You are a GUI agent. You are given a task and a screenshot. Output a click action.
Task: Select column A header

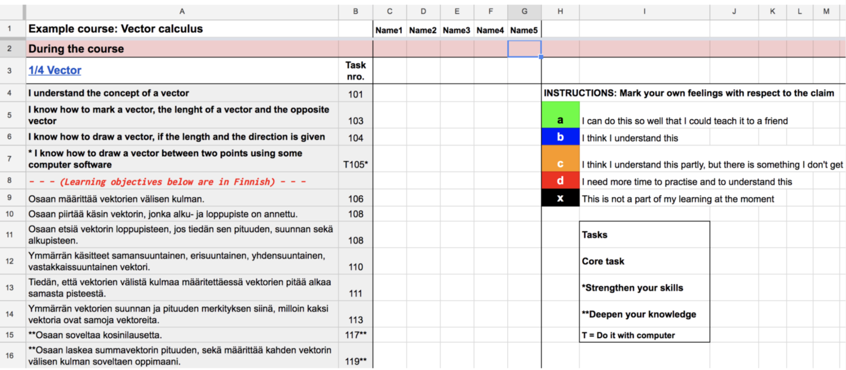click(x=182, y=11)
